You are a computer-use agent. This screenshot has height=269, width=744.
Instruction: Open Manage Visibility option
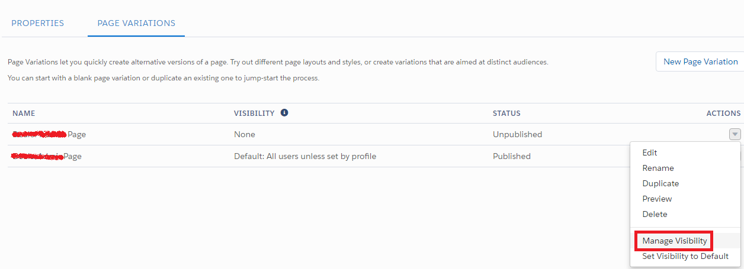coord(674,241)
